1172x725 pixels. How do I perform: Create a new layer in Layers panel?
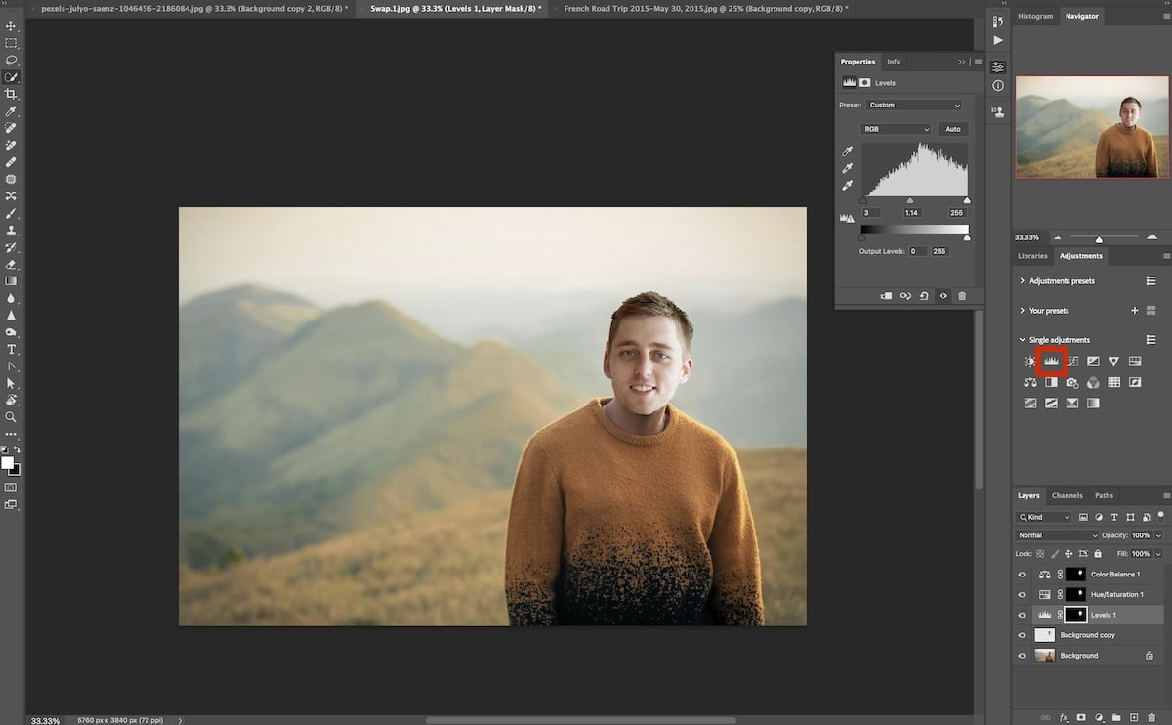click(x=1135, y=717)
